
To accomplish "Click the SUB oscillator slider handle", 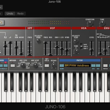I will click(16, 47).
